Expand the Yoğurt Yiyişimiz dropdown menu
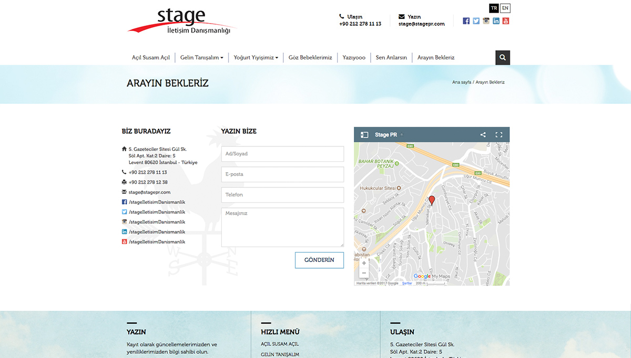This screenshot has height=358, width=631. pyautogui.click(x=256, y=58)
